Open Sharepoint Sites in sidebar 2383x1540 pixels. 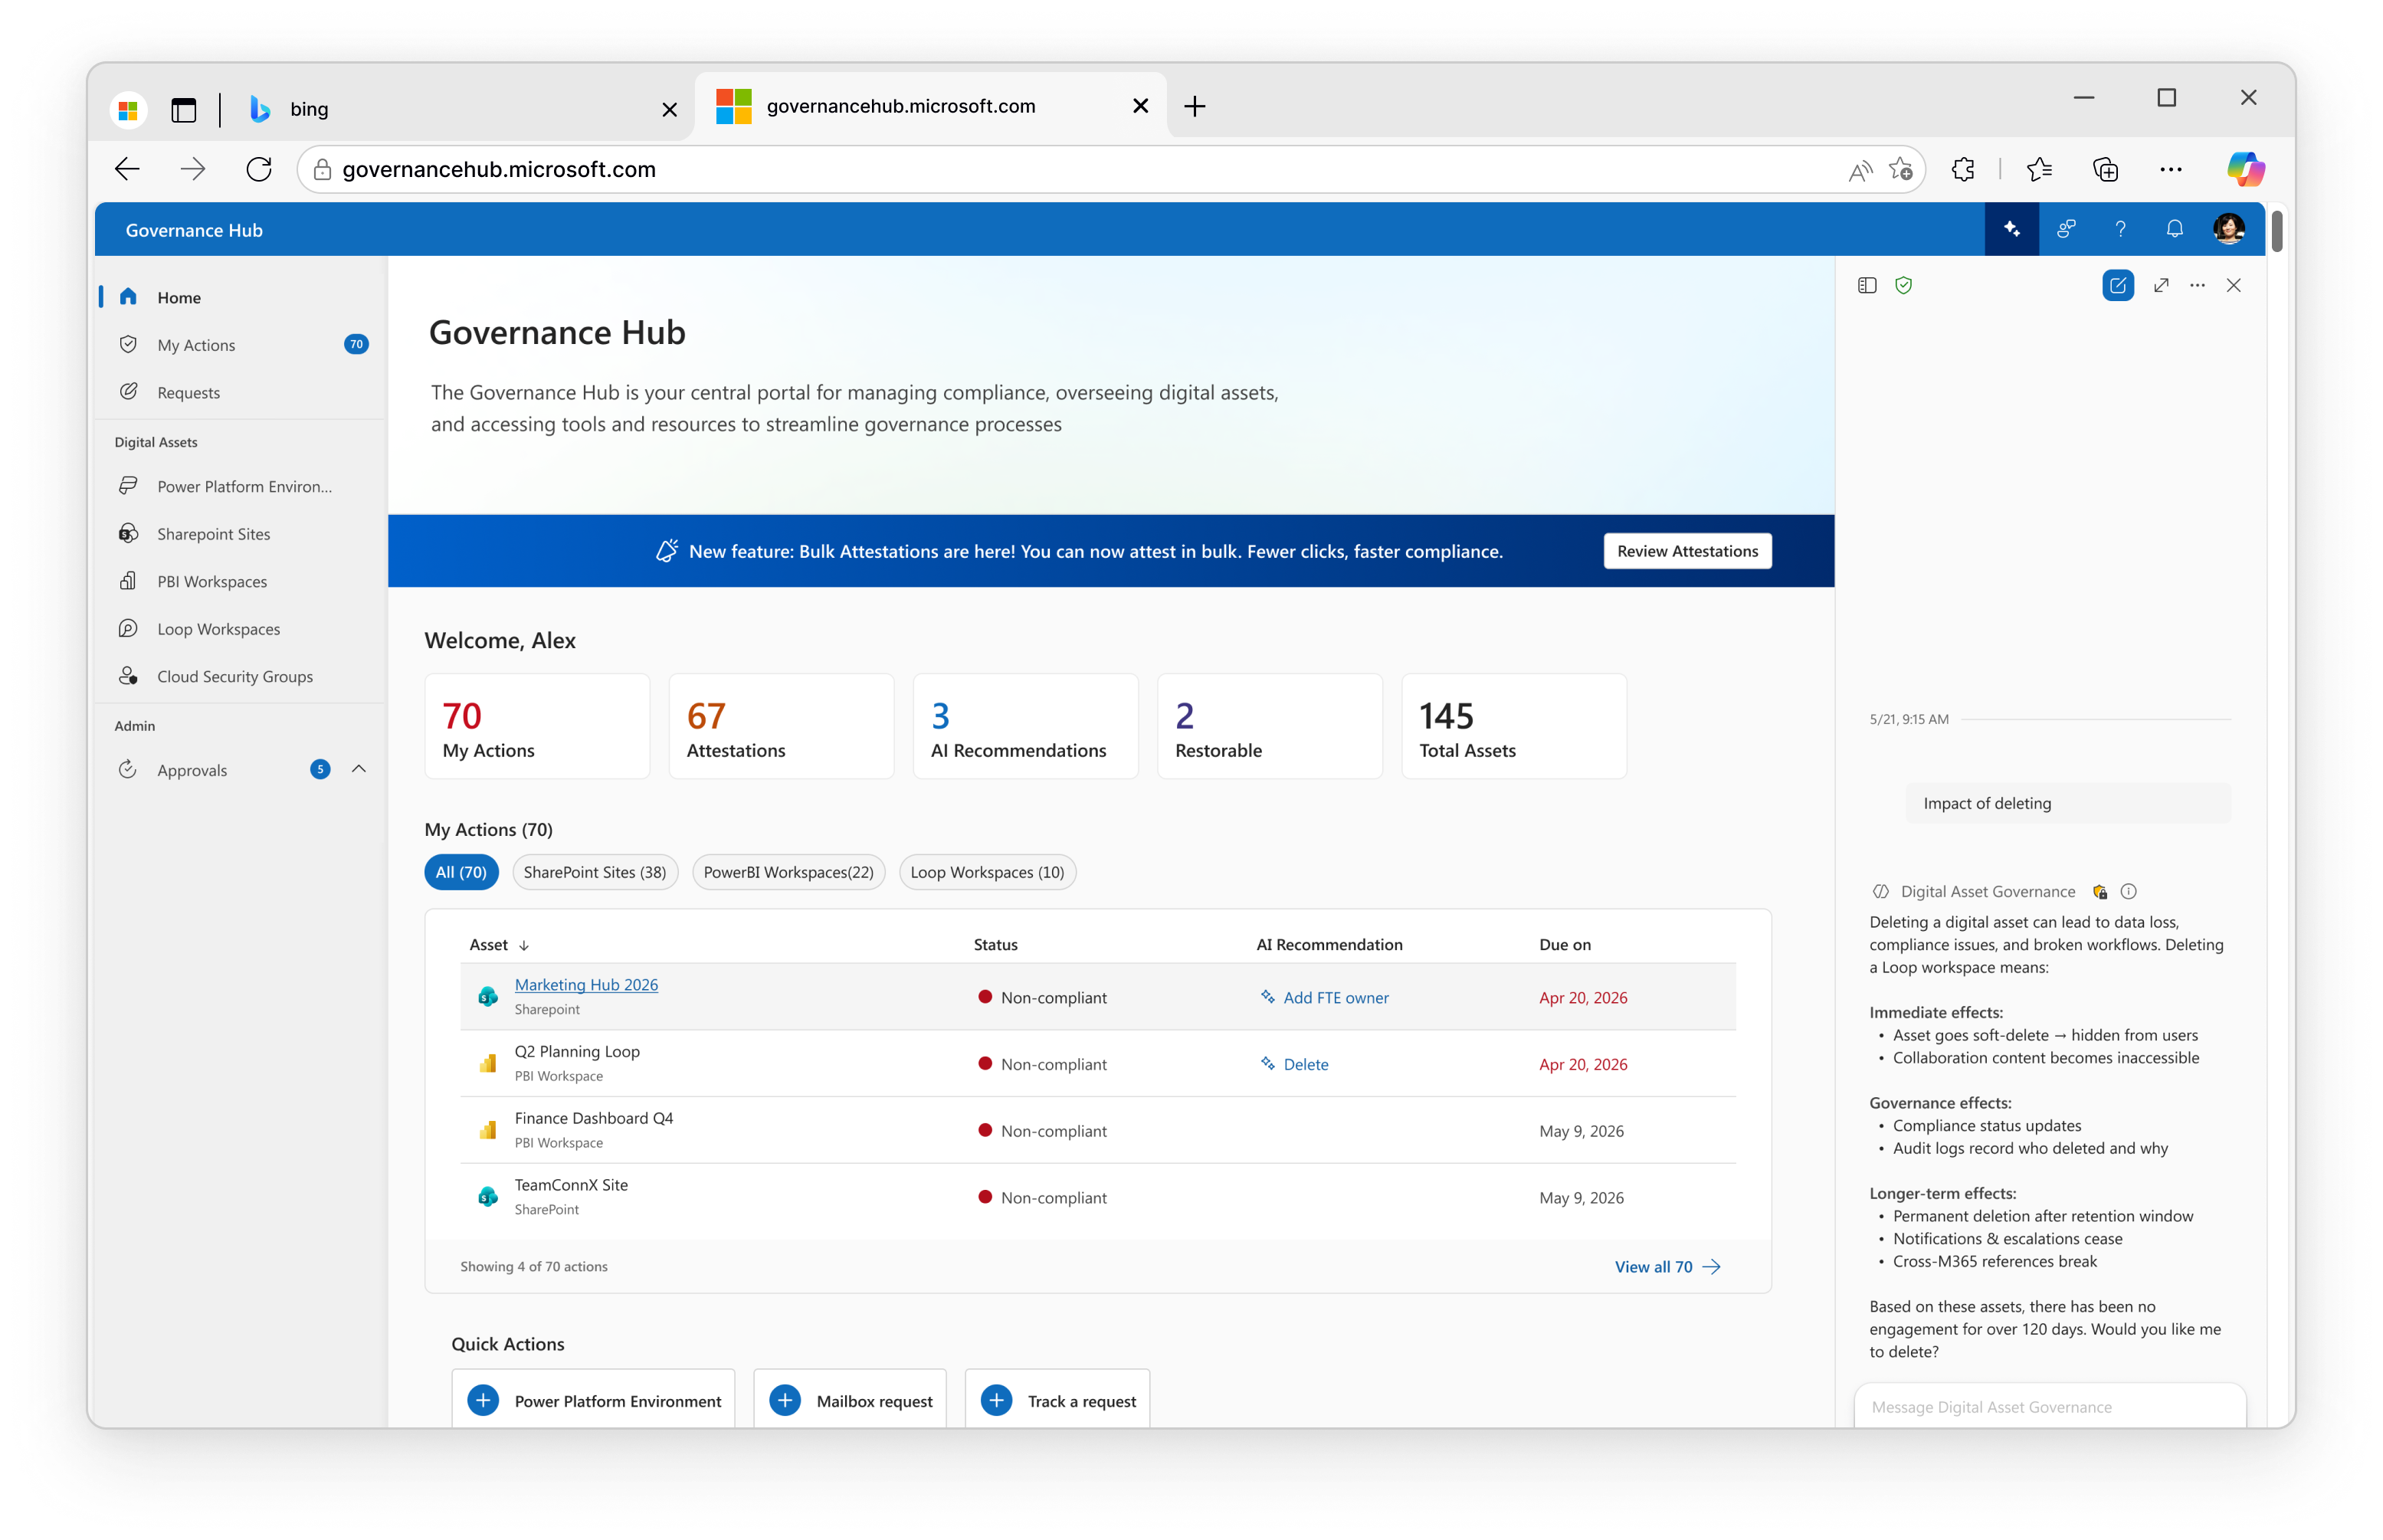pyautogui.click(x=240, y=533)
